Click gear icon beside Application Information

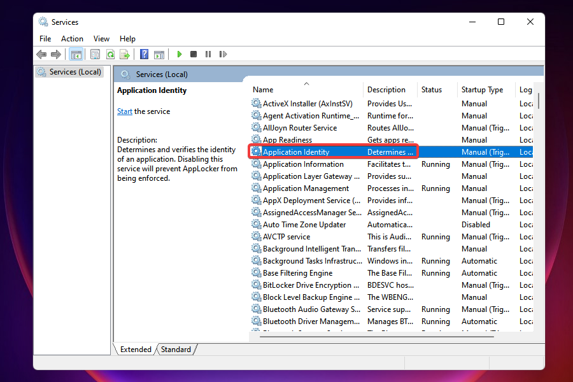pos(256,164)
